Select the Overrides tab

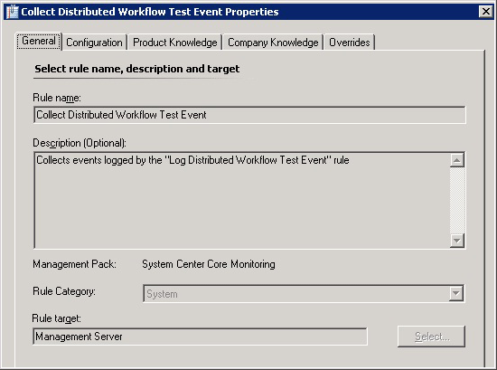[350, 43]
